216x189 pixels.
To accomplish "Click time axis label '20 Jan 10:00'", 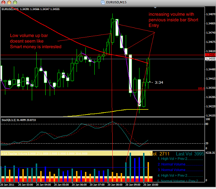I will tap(151, 184).
